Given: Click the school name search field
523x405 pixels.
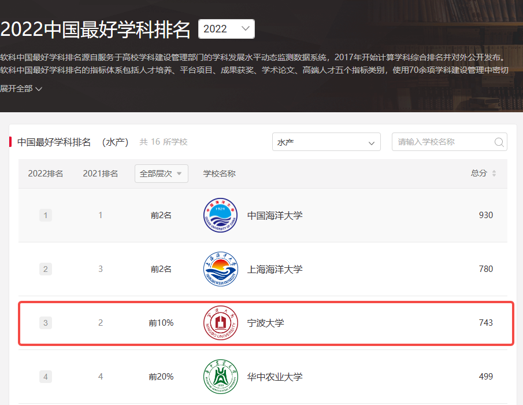Looking at the screenshot, I should (x=449, y=142).
